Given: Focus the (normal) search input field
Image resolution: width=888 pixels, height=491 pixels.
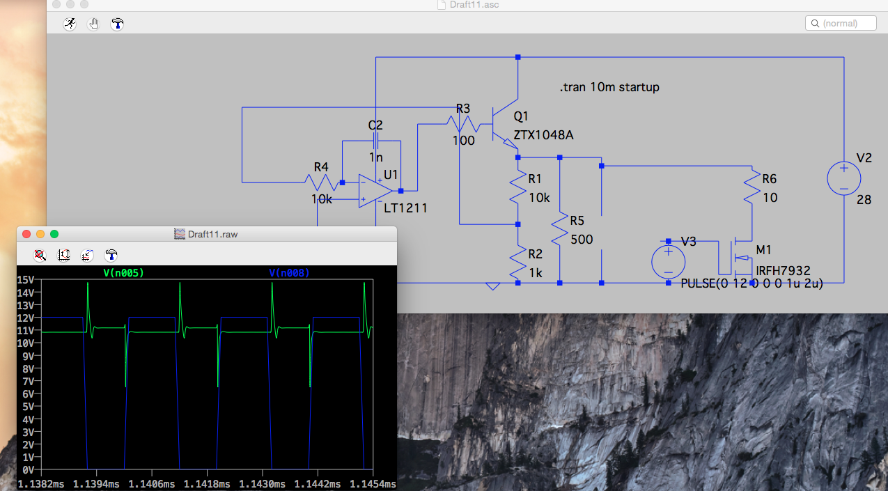Looking at the screenshot, I should [846, 24].
